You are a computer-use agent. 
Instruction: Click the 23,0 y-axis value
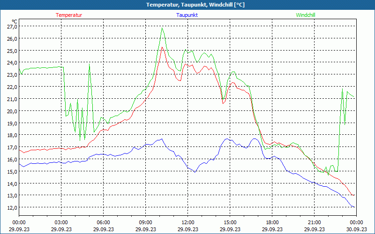pyautogui.click(x=12, y=75)
